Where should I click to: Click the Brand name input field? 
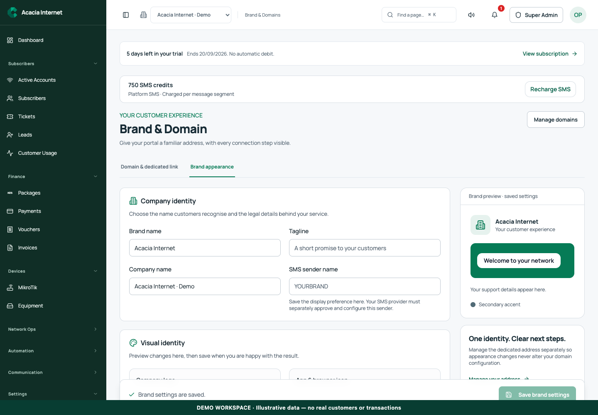205,248
